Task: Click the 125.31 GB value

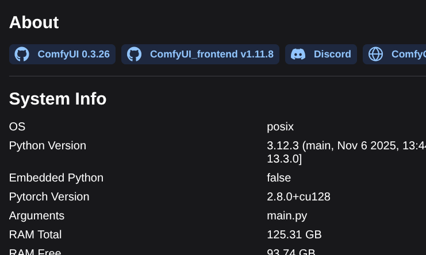Action: tap(294, 235)
